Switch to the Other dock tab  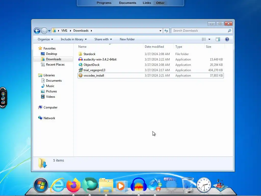tap(160, 3)
